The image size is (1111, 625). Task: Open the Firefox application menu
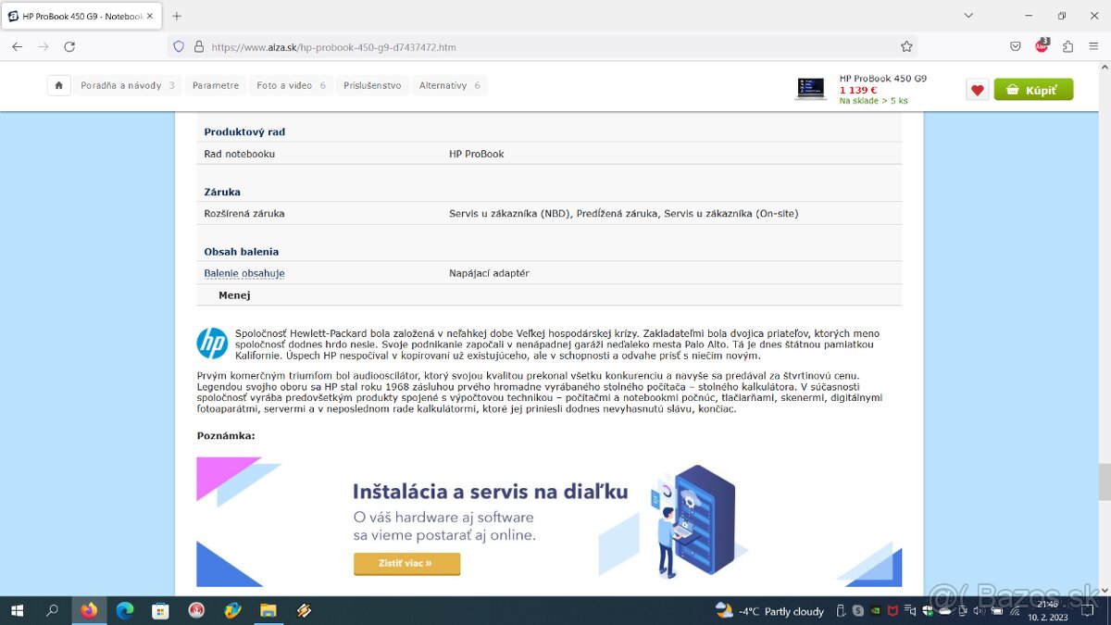click(x=1093, y=46)
